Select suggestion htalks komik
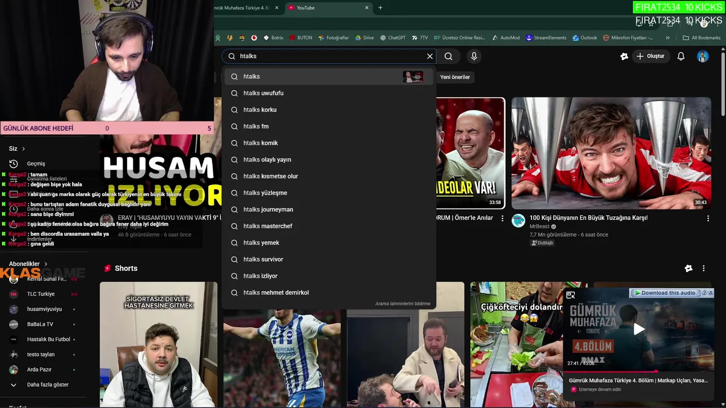 click(328, 143)
